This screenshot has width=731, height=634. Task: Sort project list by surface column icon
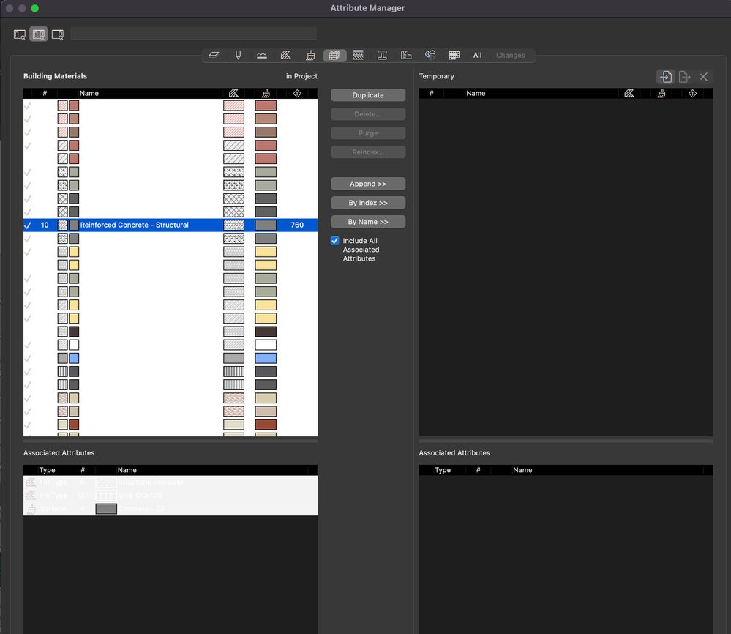point(266,93)
